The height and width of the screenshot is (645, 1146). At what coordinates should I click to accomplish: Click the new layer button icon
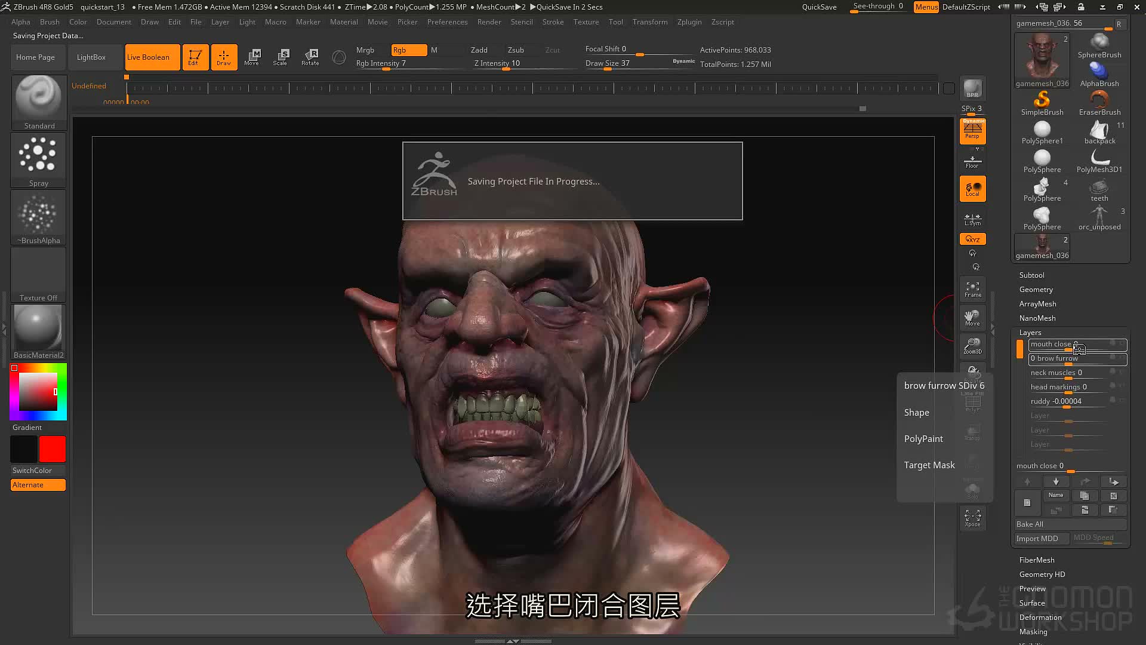1027,503
